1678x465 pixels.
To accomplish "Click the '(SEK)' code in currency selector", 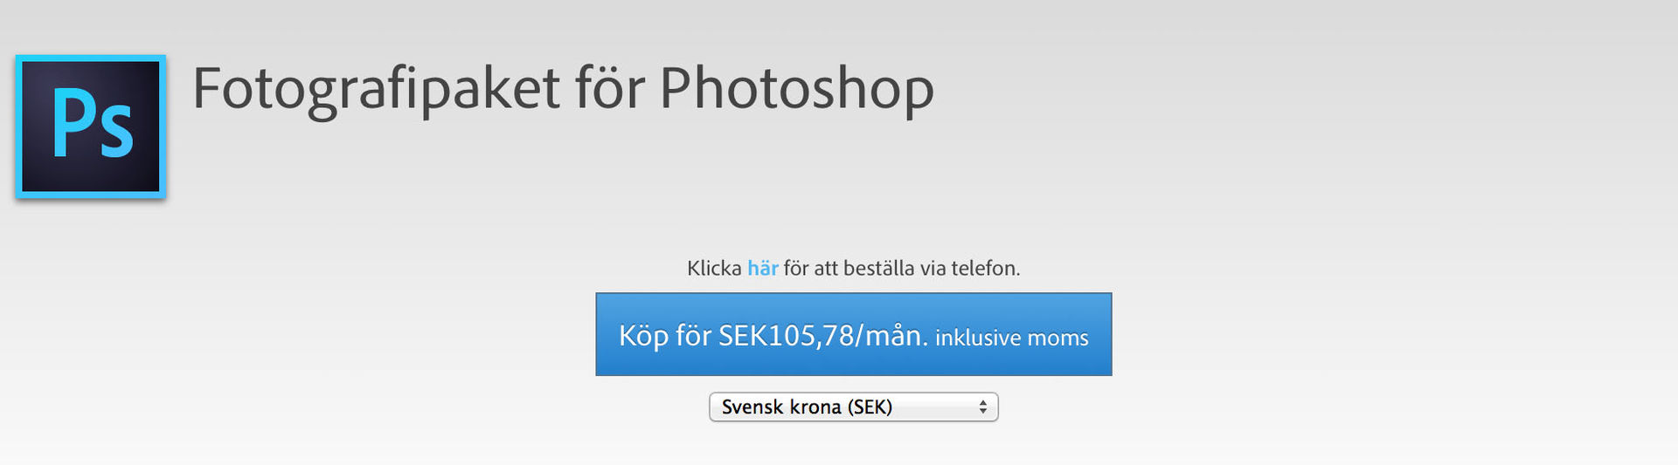I will click(x=870, y=407).
